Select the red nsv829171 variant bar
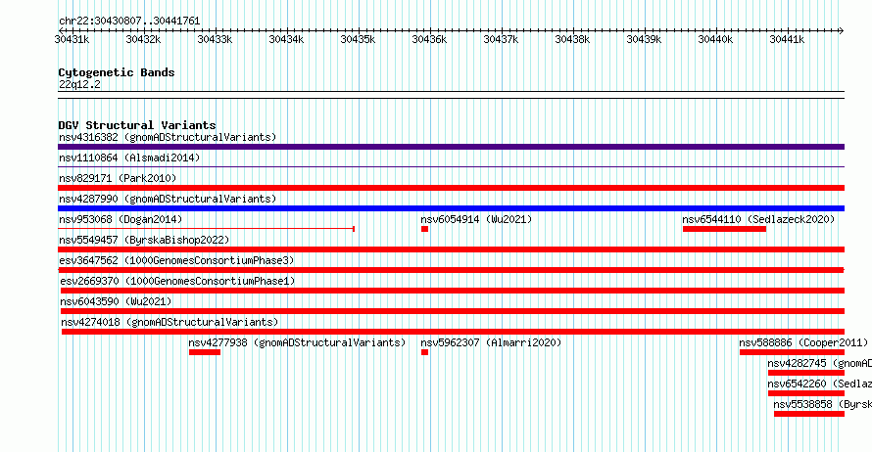 click(451, 188)
